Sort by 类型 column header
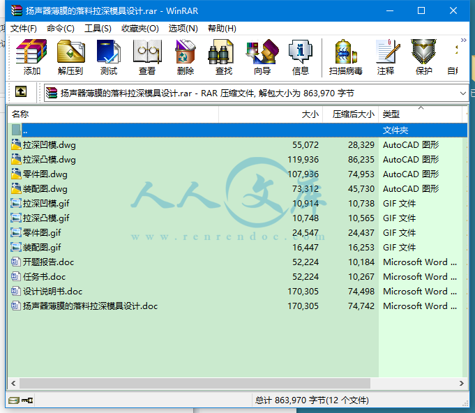475x413 pixels. pyautogui.click(x=421, y=114)
